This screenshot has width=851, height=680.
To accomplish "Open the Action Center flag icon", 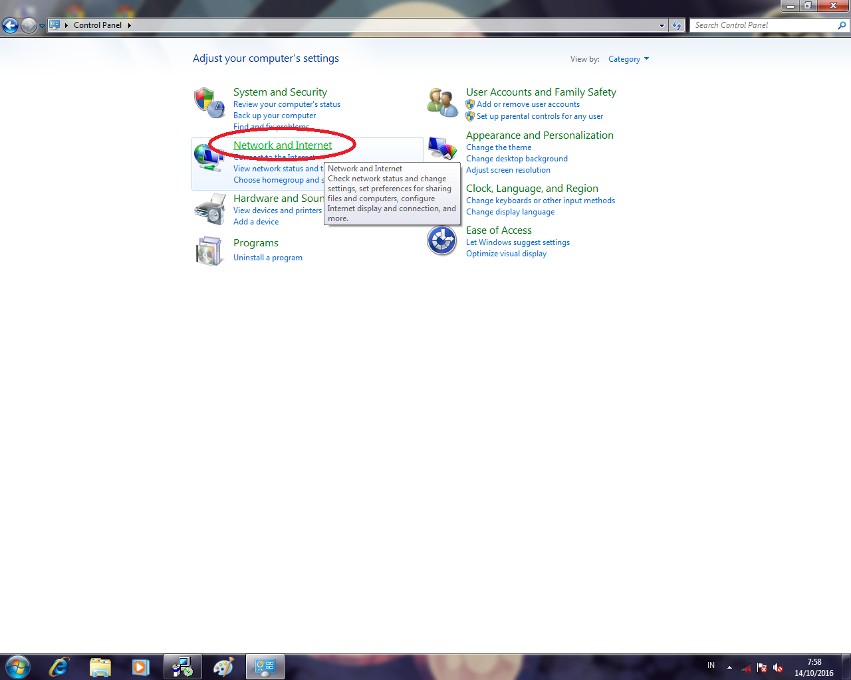I will coord(762,668).
